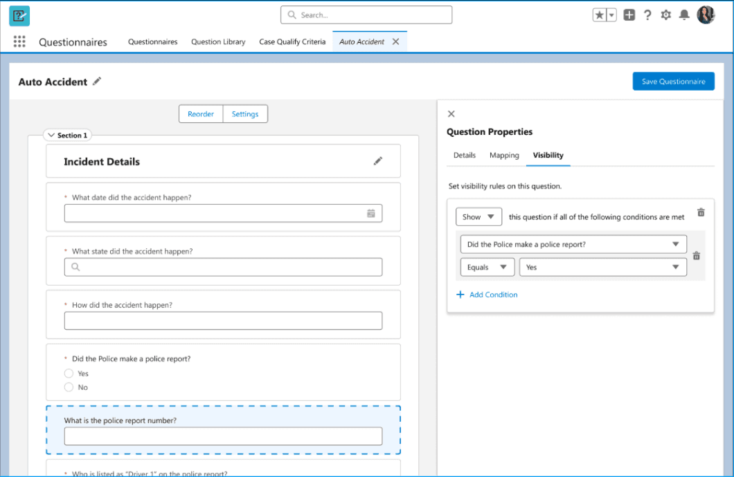
Task: Open the setup gear icon
Action: (x=665, y=15)
